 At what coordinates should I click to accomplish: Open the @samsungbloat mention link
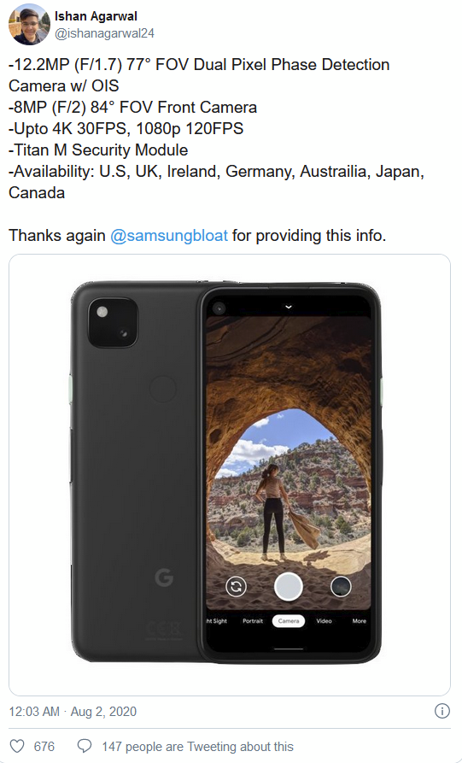click(x=169, y=236)
